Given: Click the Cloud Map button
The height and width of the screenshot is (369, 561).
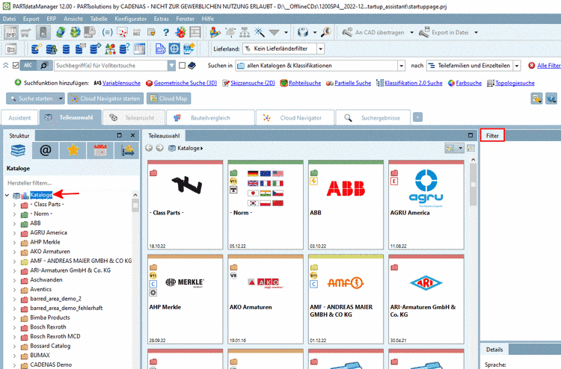Looking at the screenshot, I should pos(168,99).
